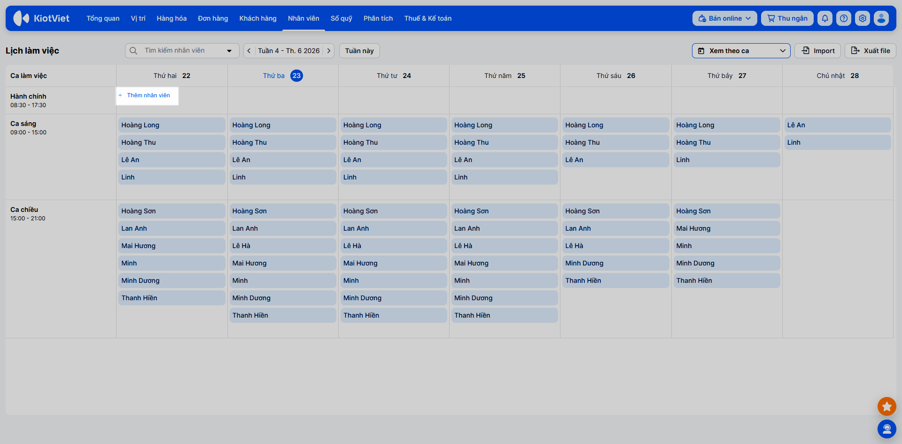902x444 pixels.
Task: Open the notifications bell icon
Action: [825, 18]
